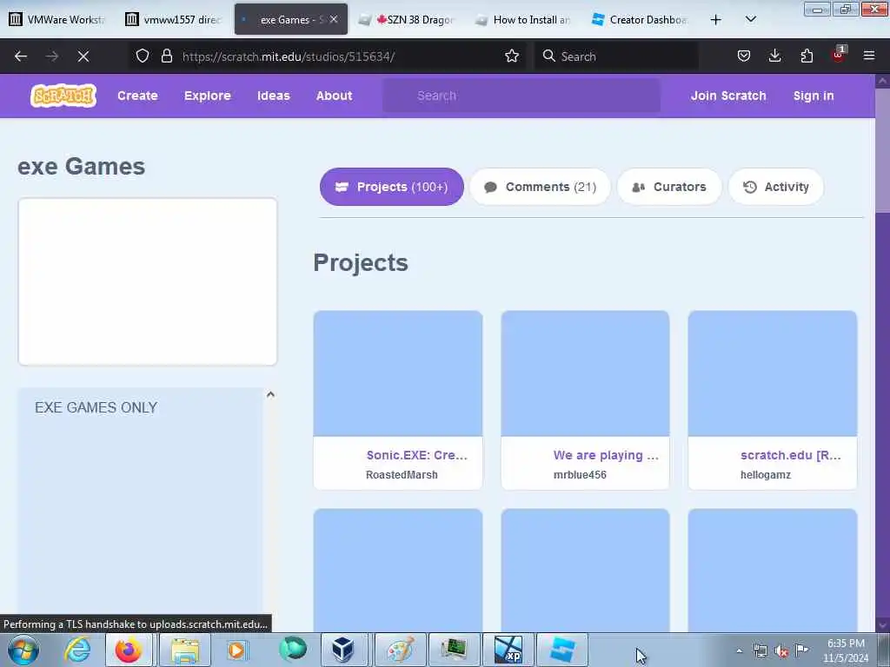Go back with the browser back arrow
890x667 pixels.
pyautogui.click(x=21, y=56)
